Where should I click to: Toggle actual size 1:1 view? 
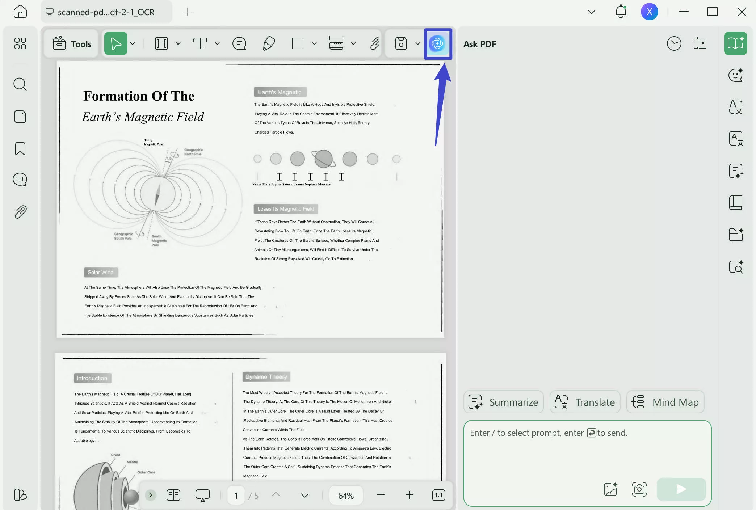coord(438,495)
